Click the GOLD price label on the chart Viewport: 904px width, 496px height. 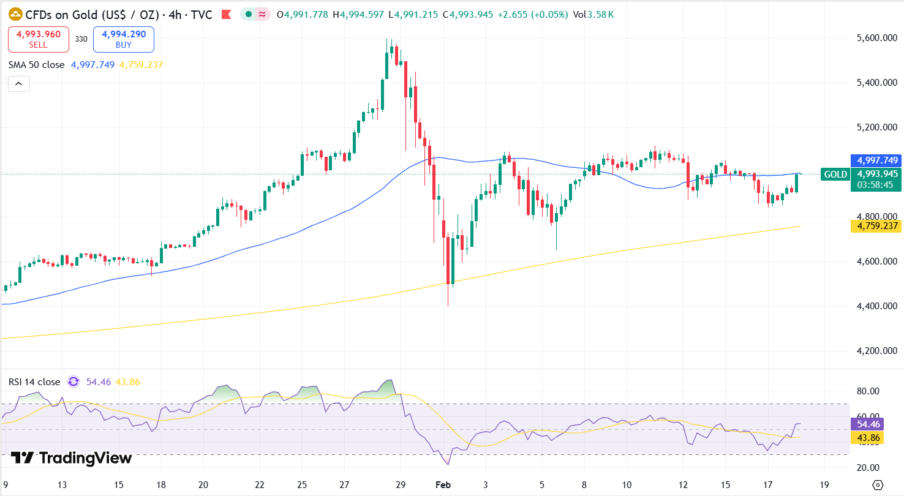(x=835, y=175)
